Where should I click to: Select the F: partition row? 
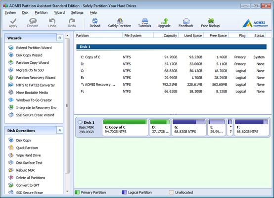171,92
